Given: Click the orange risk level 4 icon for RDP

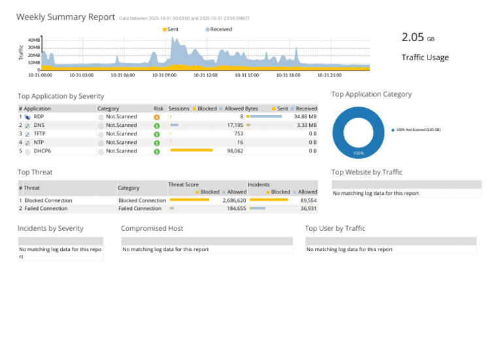Looking at the screenshot, I should 157,118.
